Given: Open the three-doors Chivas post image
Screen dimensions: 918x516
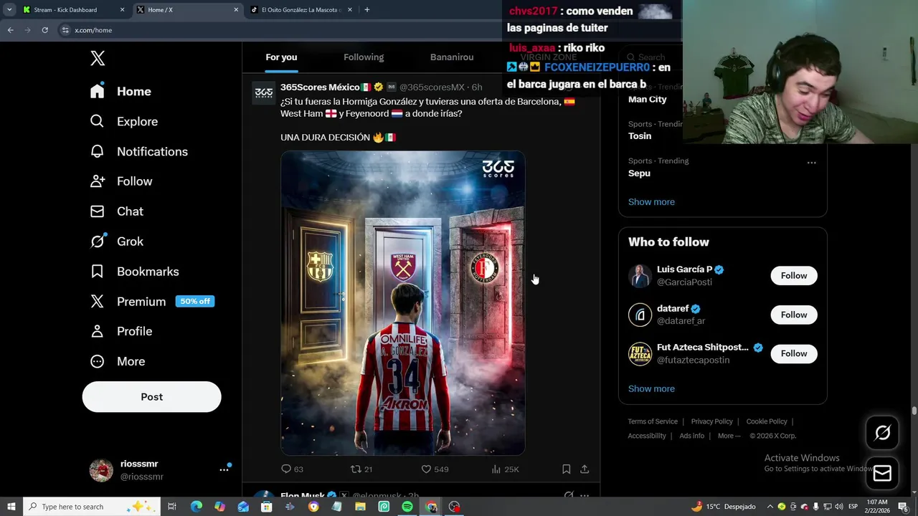Looking at the screenshot, I should click(402, 303).
